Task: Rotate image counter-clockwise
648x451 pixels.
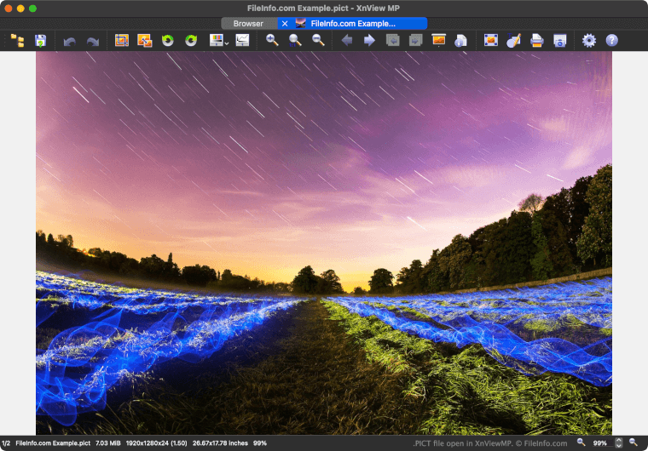Action: coord(168,40)
